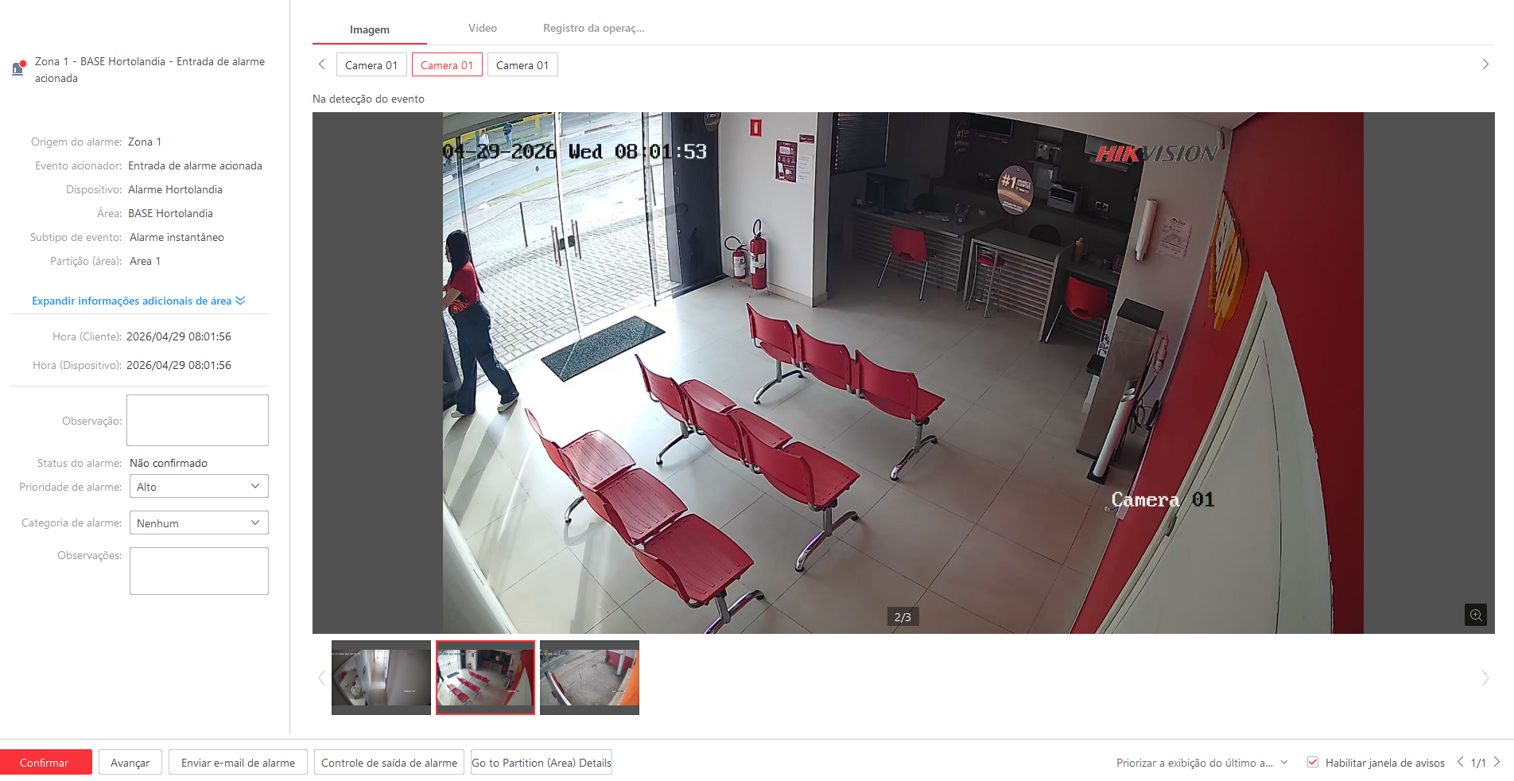Go to next alarm page arrow

click(x=1497, y=762)
